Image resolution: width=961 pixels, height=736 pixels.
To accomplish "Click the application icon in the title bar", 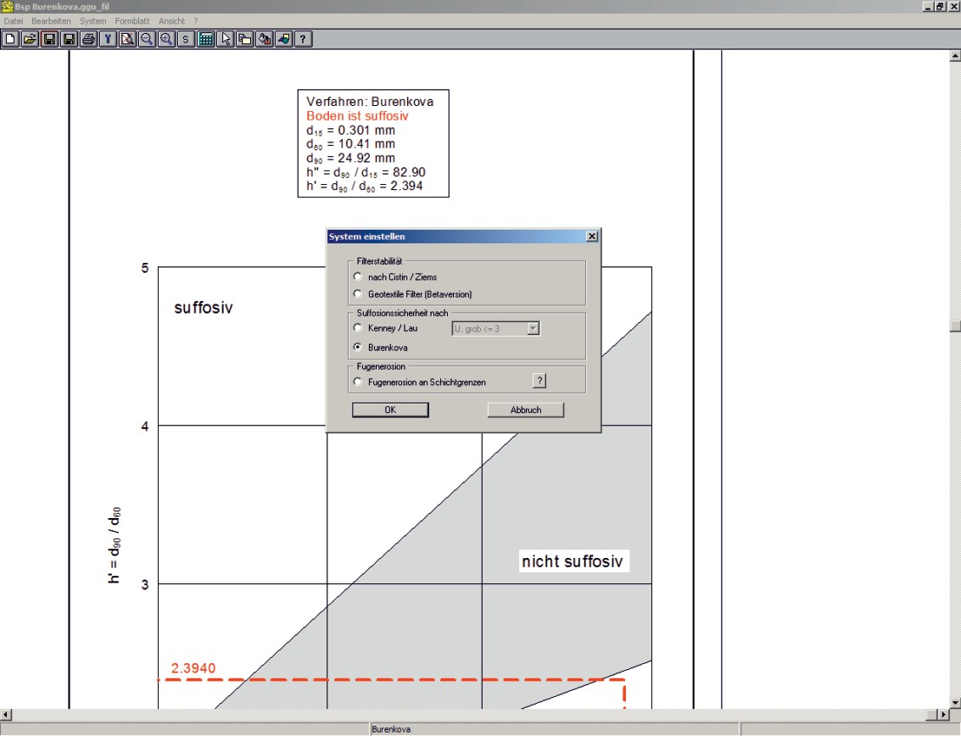I will point(7,6).
